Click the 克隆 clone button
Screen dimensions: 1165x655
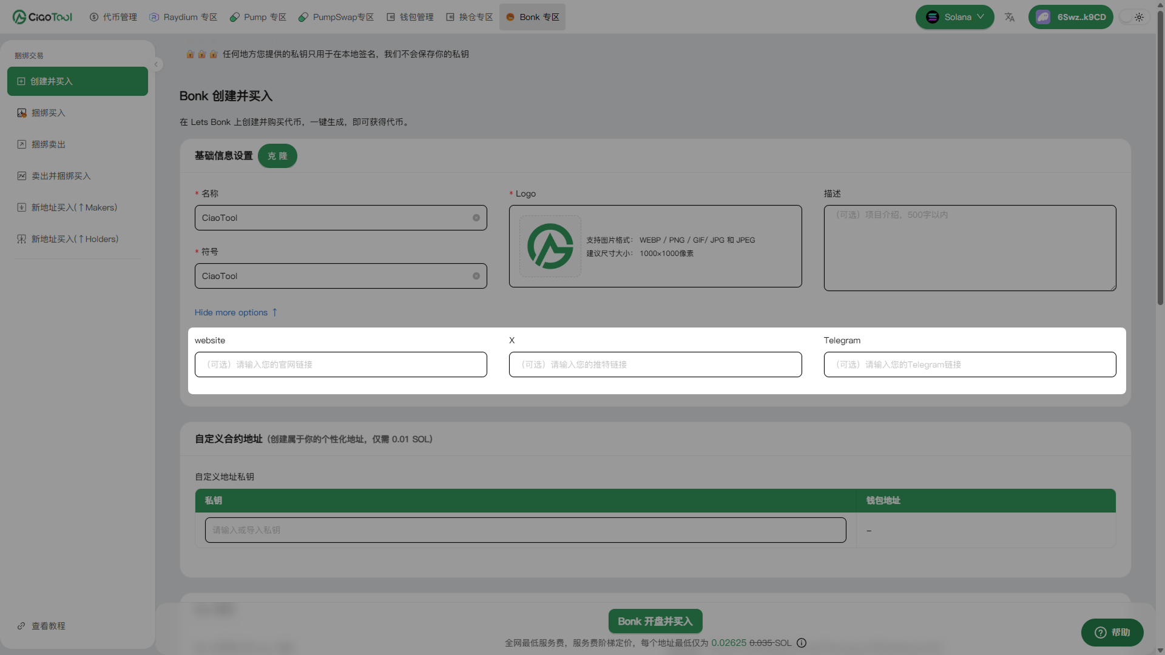(x=277, y=156)
